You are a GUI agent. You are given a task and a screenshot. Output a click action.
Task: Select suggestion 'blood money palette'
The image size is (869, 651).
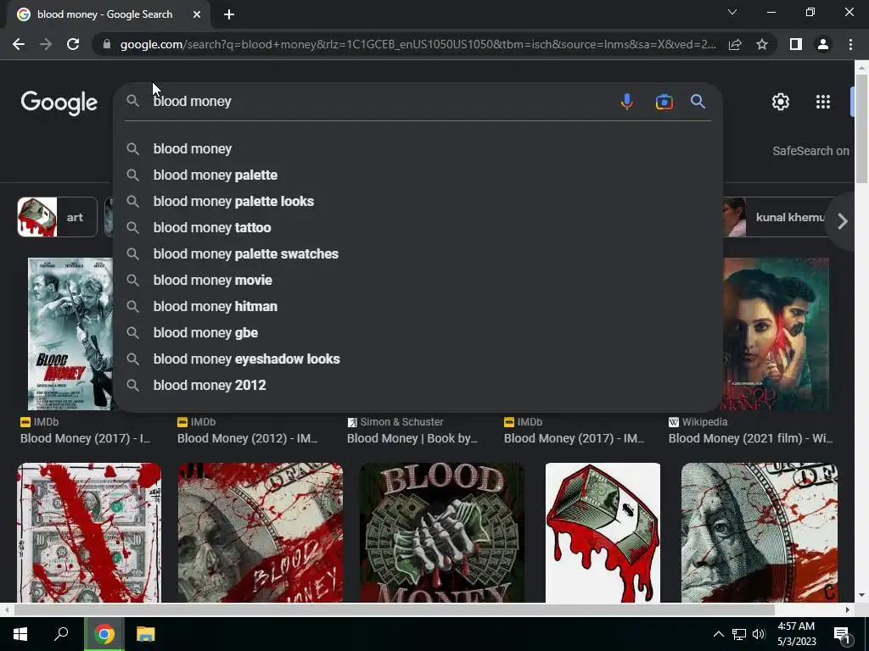(x=418, y=175)
